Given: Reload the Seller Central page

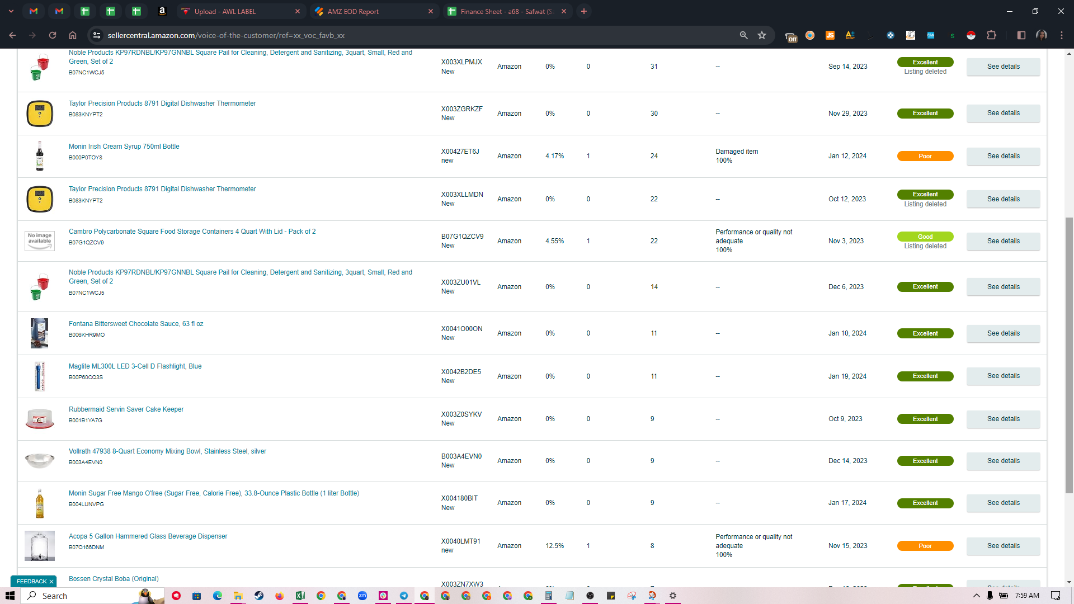Looking at the screenshot, I should (53, 35).
